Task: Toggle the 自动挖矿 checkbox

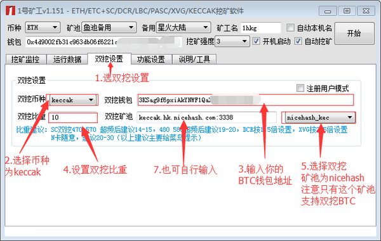Action: click(298, 41)
